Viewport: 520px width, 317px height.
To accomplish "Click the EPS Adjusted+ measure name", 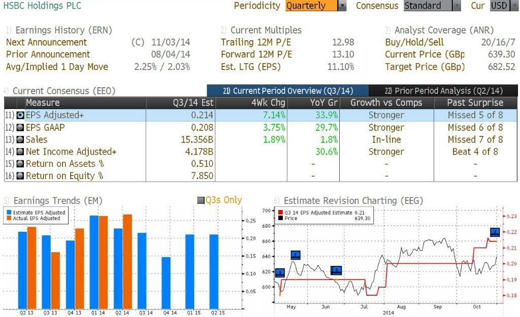I will (55, 115).
